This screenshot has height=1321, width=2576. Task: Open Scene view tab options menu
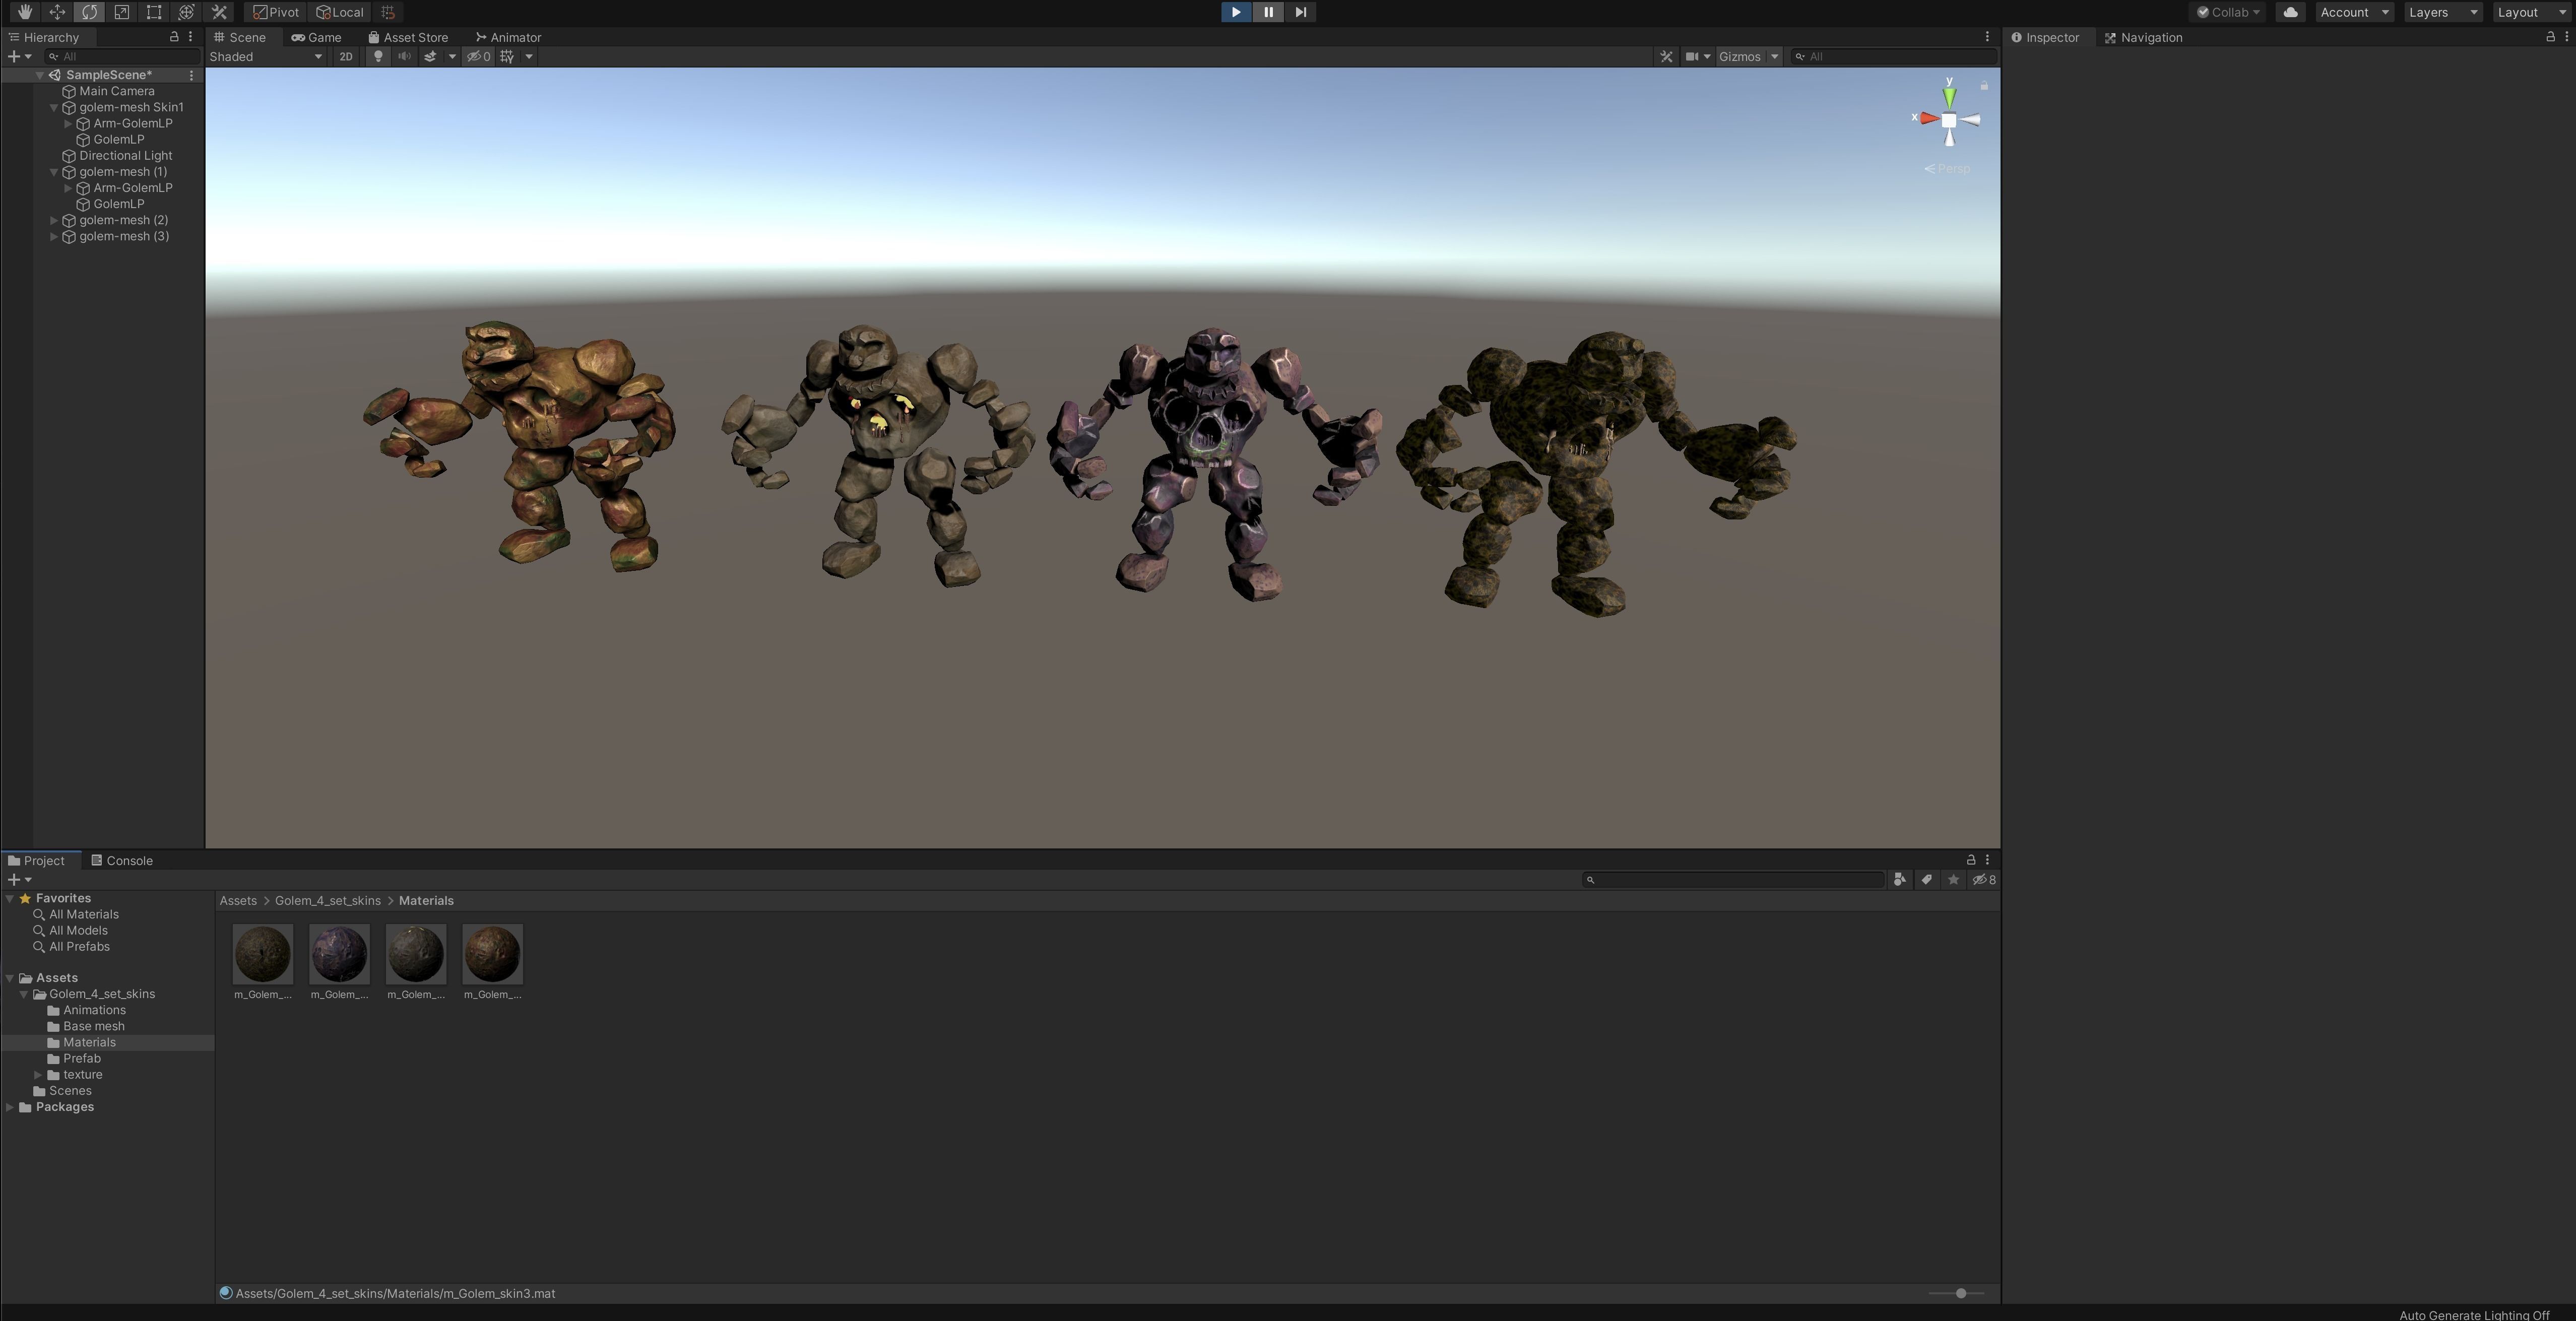tap(1987, 37)
